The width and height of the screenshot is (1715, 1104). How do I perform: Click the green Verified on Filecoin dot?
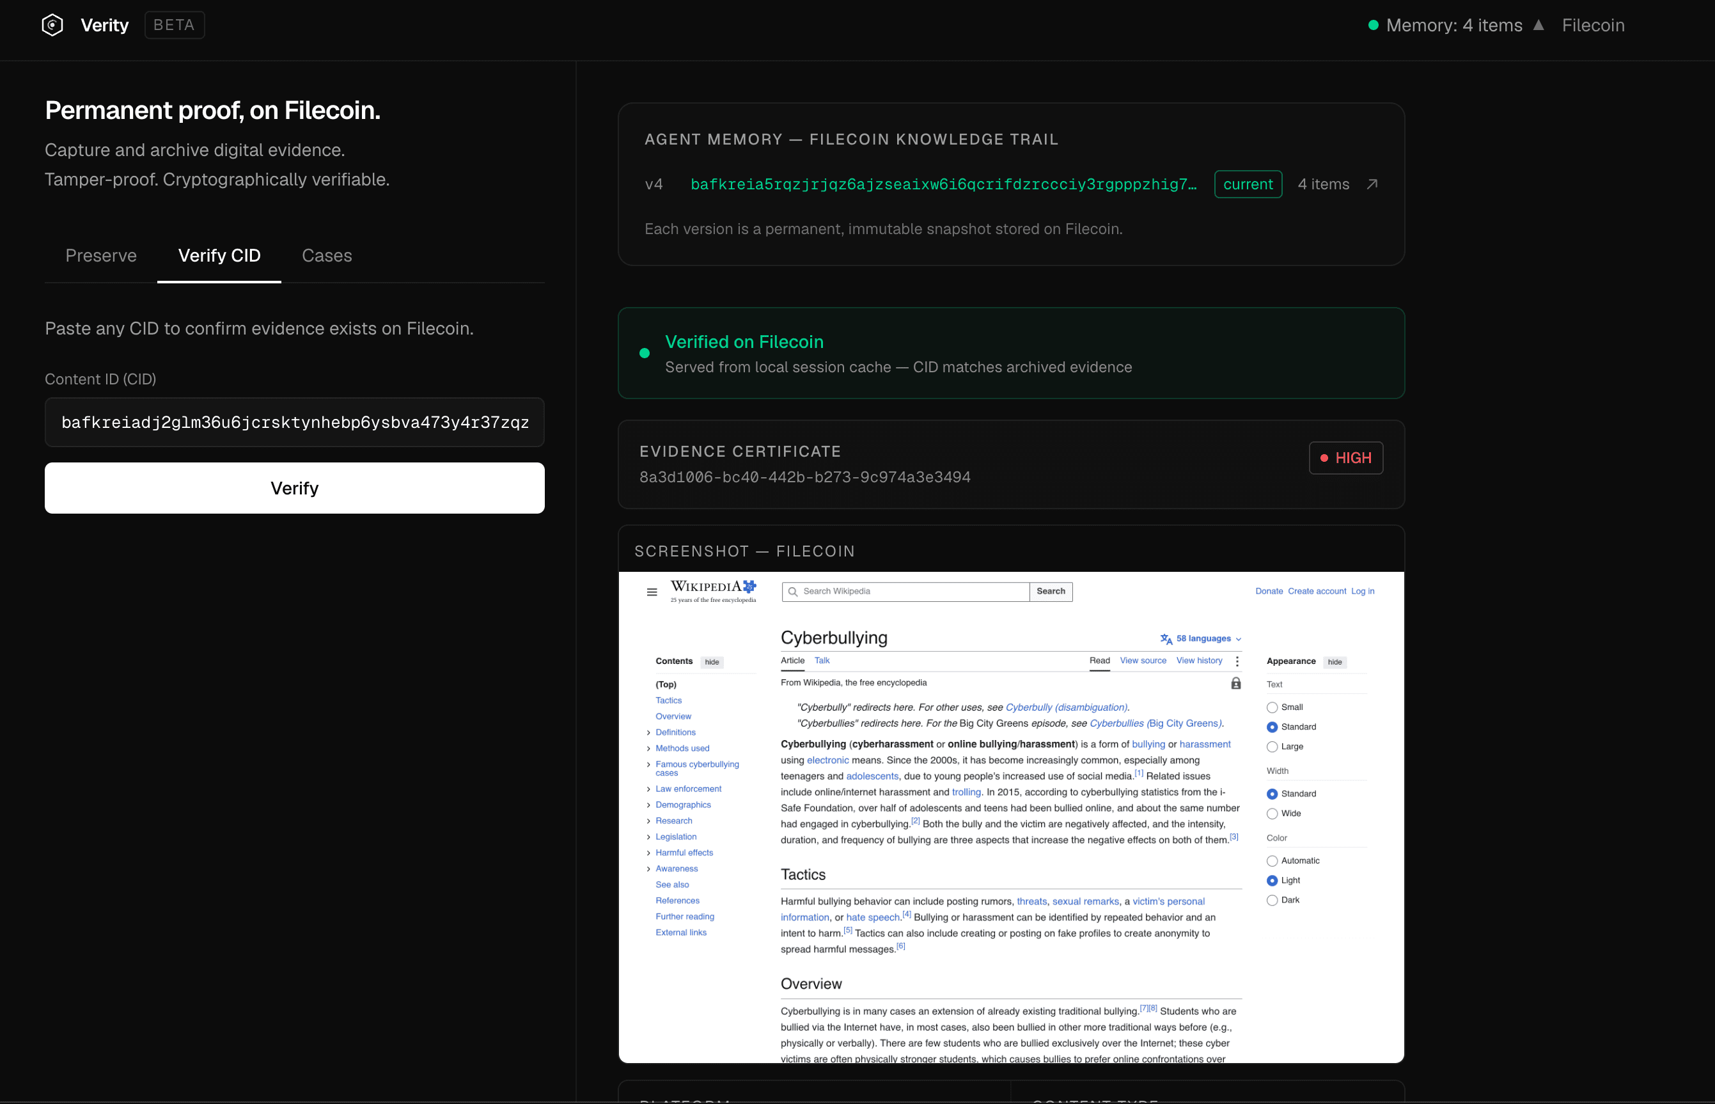645,354
